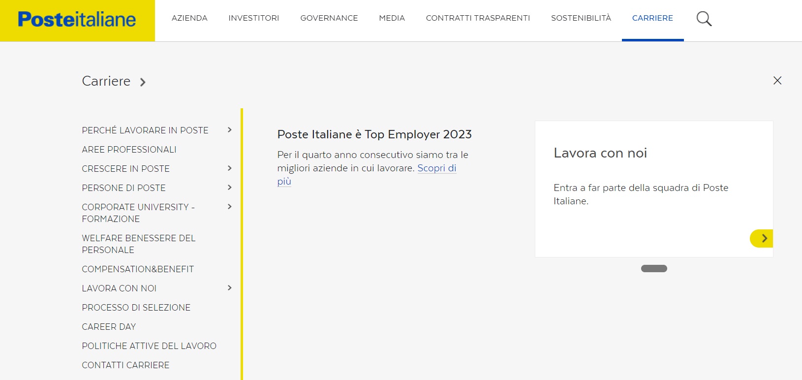Expand Corporate University - Formazione arrow

point(229,207)
